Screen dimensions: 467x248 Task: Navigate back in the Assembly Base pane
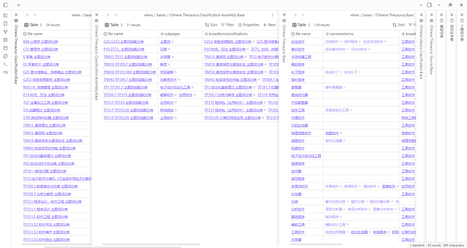108,15
